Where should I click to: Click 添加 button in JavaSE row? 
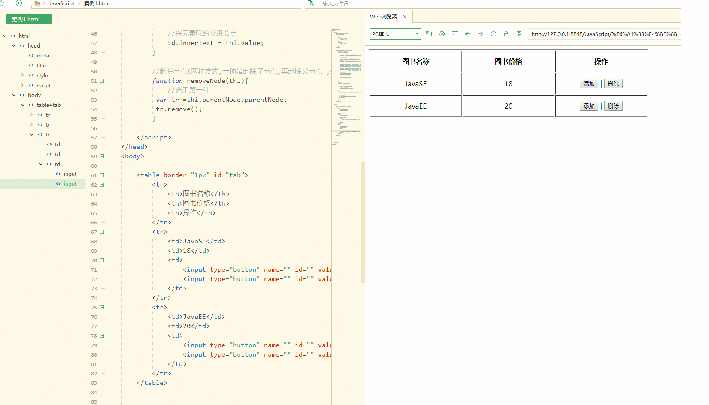point(589,83)
